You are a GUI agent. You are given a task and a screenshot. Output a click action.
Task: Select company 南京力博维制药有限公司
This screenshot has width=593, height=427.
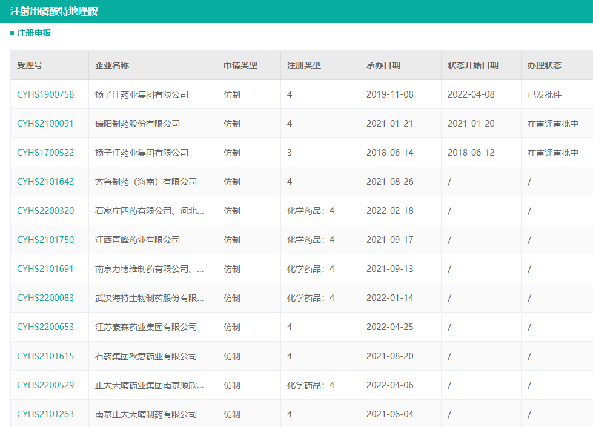tap(150, 269)
